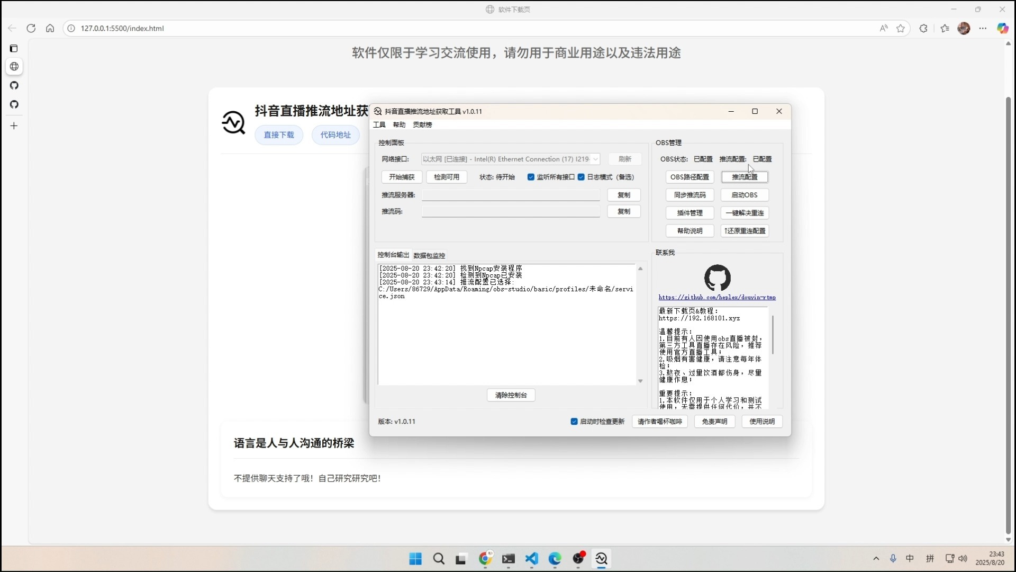Open the github.com/heplex/douyin-rtmp link
Viewport: 1016px width, 572px height.
pyautogui.click(x=717, y=298)
